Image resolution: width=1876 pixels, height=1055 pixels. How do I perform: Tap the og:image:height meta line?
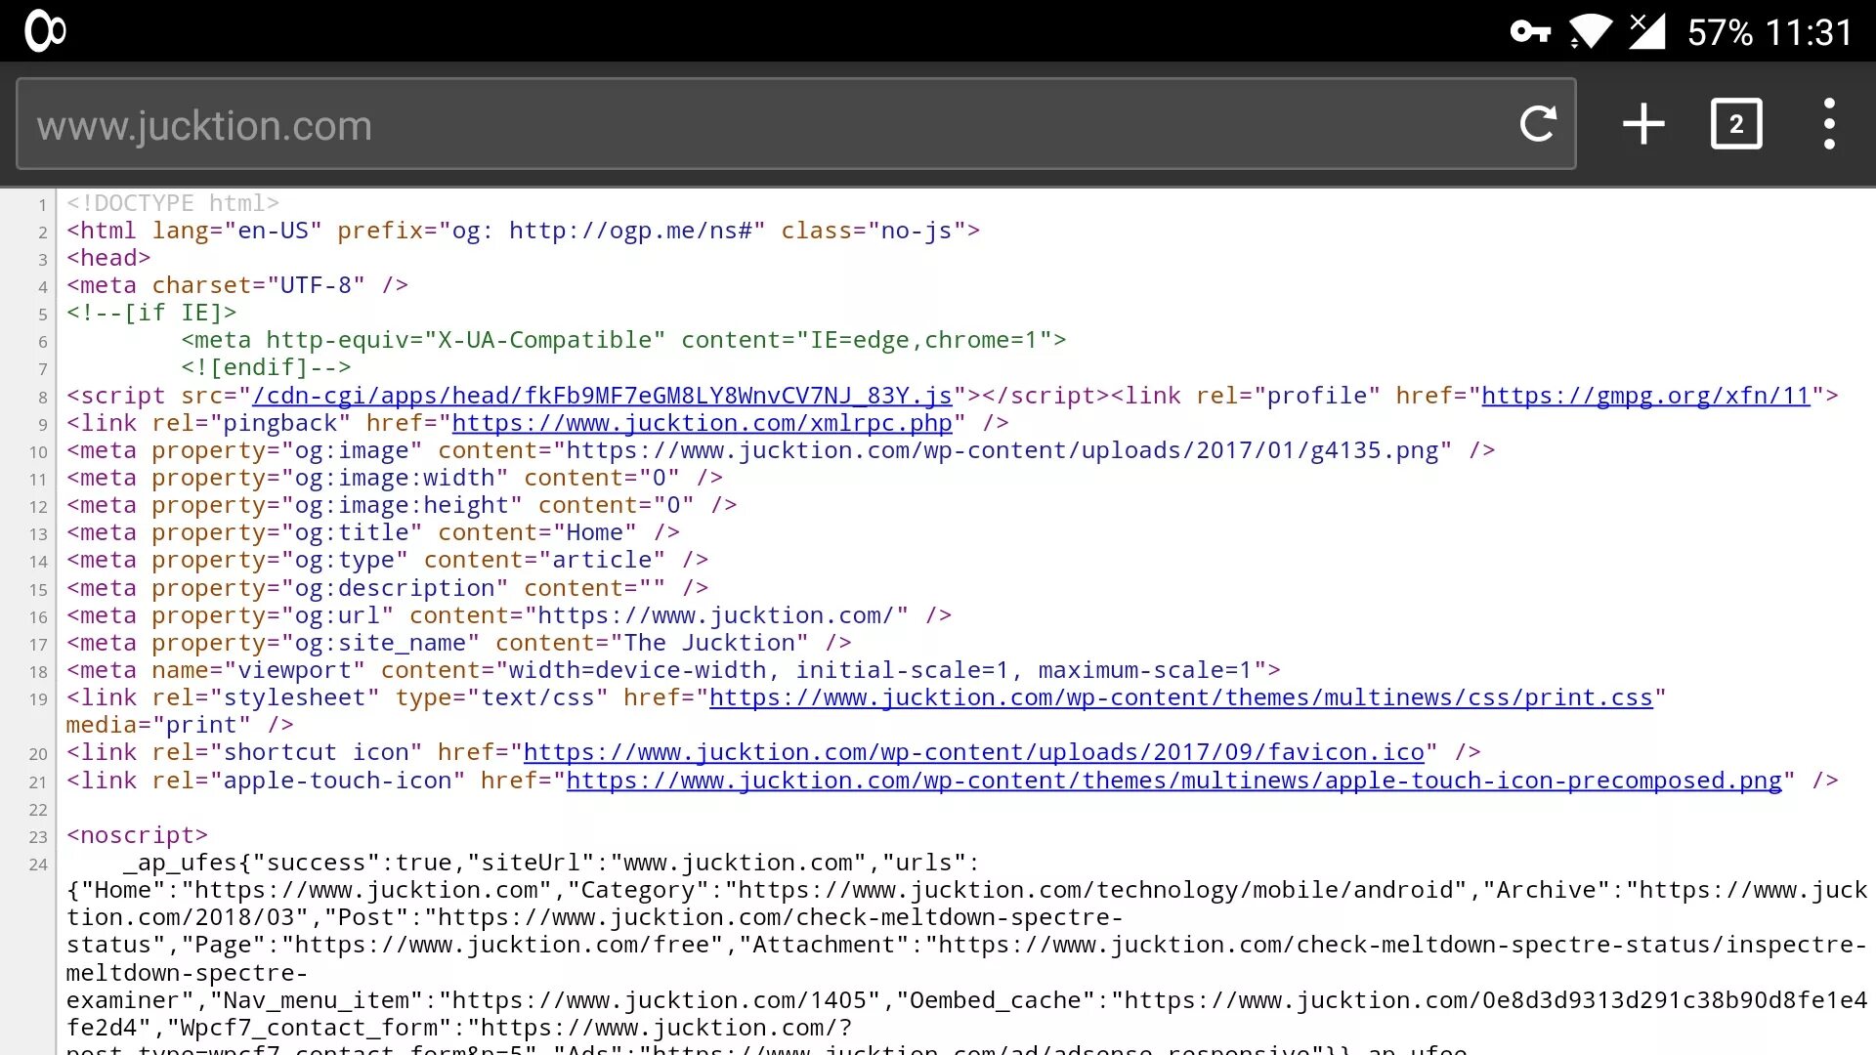402,505
